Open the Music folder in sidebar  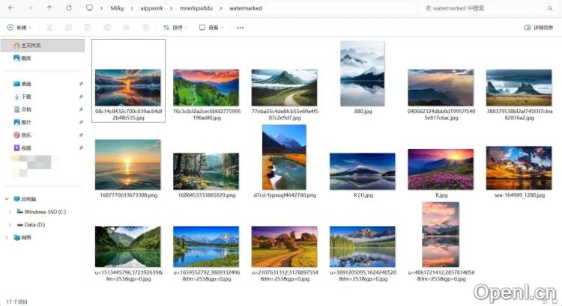(25, 135)
